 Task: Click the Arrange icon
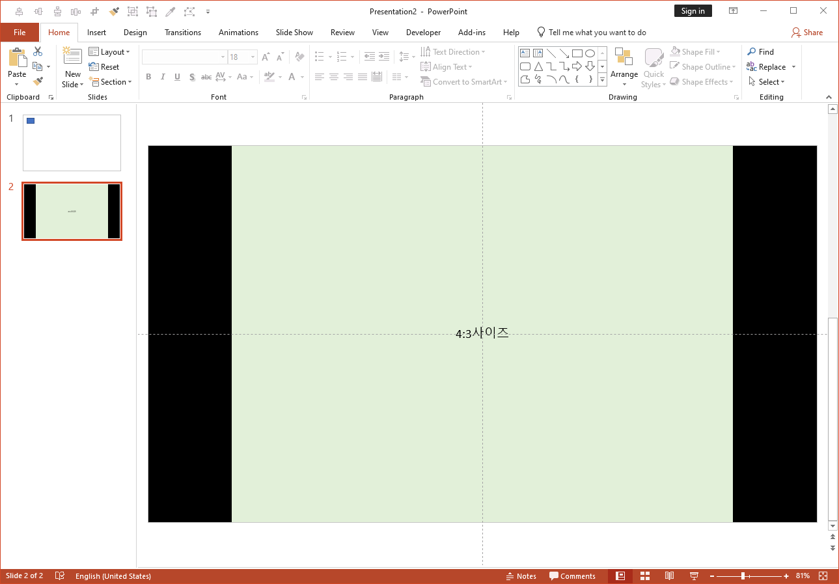tap(624, 57)
